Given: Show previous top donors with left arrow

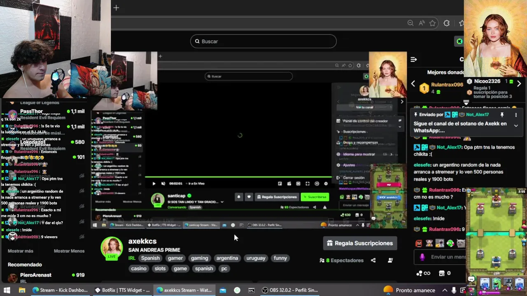Looking at the screenshot, I should (413, 84).
